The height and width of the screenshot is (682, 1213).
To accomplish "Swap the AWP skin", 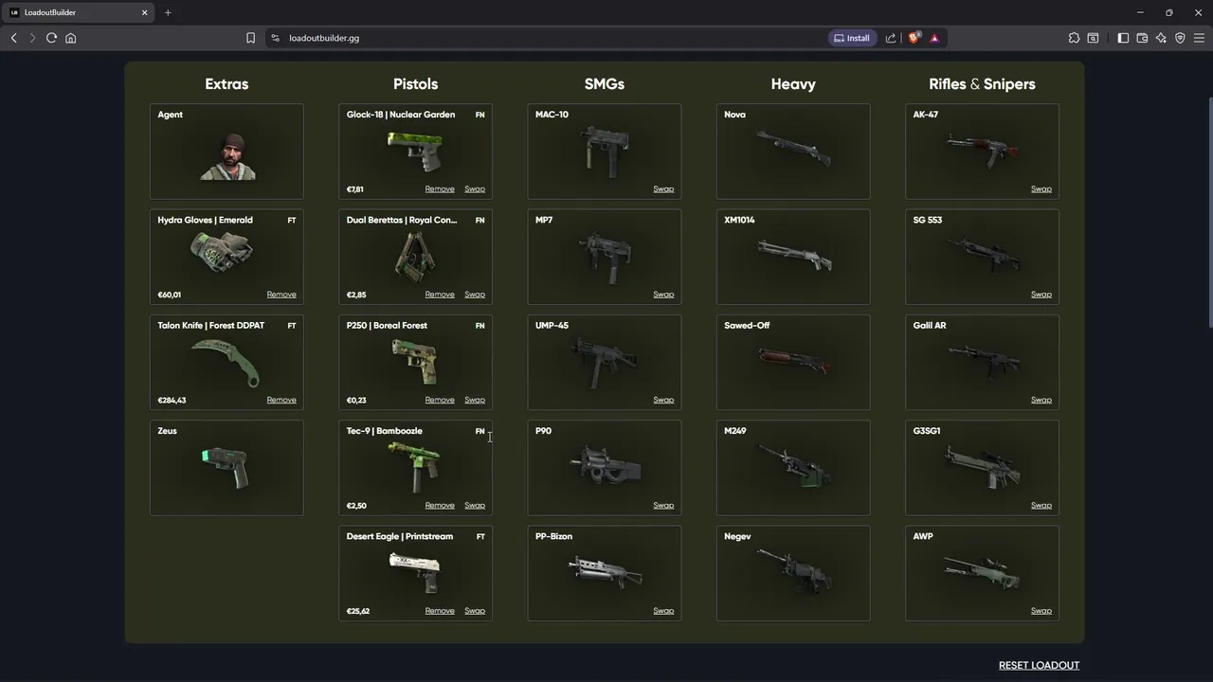I will [x=1041, y=611].
